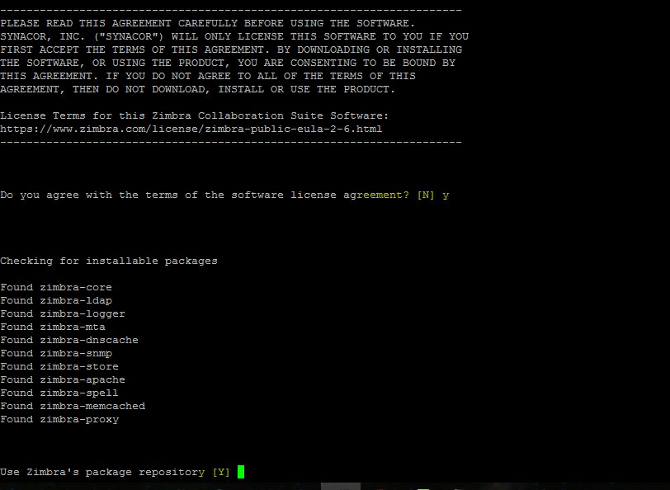Click 'THIS AGREEMENT. IF YOU DO NOT' line

tap(208, 76)
